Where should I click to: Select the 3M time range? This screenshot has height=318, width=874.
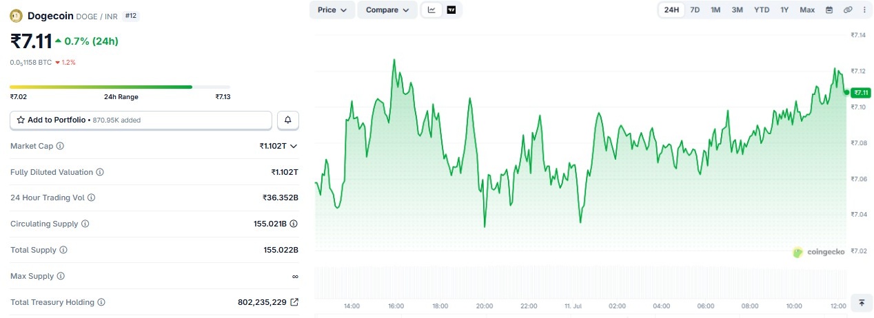click(x=737, y=10)
